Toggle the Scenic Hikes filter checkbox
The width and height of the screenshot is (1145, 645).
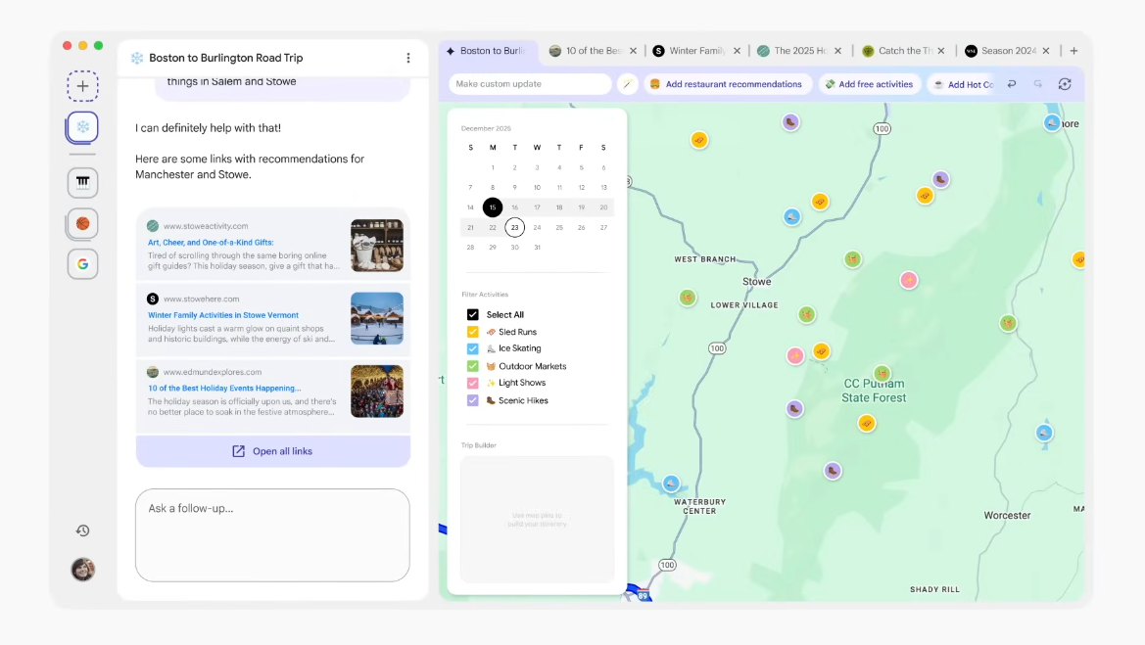[473, 400]
